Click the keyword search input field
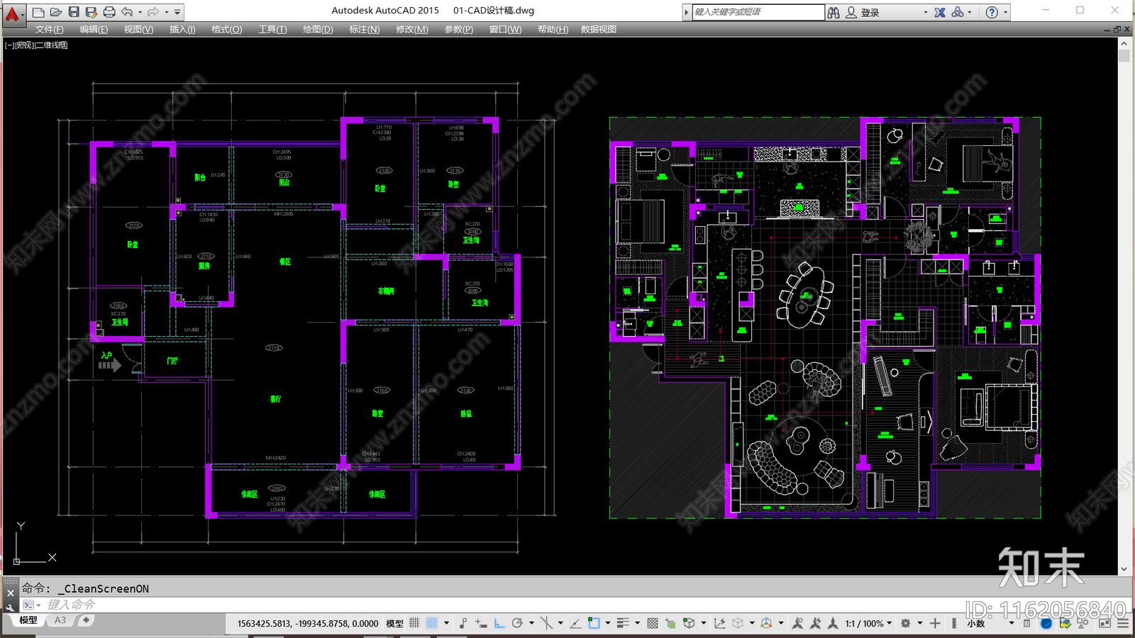1135x638 pixels. coord(758,12)
